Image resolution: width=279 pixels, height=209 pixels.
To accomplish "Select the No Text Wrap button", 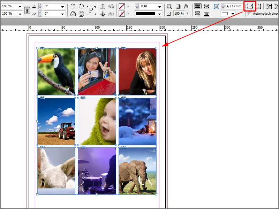I will click(x=198, y=6).
